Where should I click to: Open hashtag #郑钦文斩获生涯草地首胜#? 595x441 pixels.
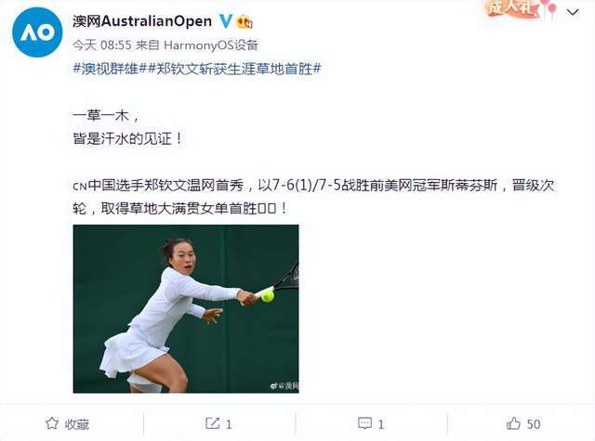pos(234,69)
